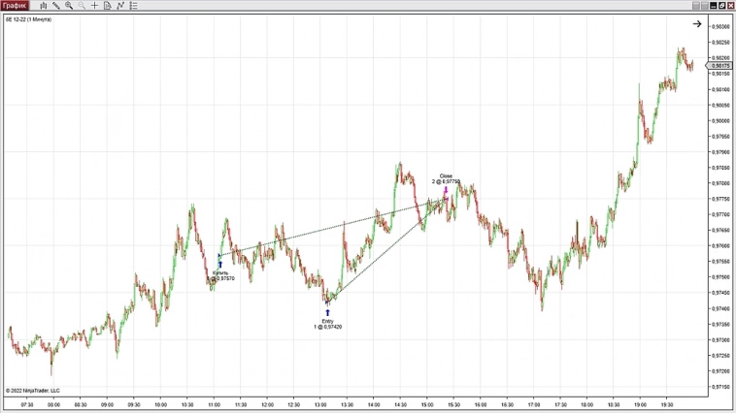Open Data Series bars icon
Image resolution: width=736 pixels, height=413 pixels.
(x=43, y=6)
